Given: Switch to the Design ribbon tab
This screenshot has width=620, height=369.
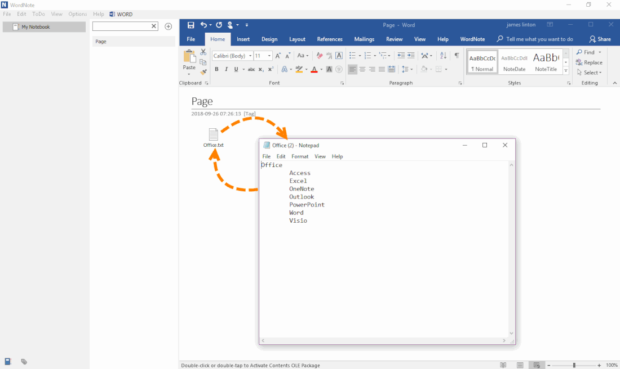Looking at the screenshot, I should 269,39.
